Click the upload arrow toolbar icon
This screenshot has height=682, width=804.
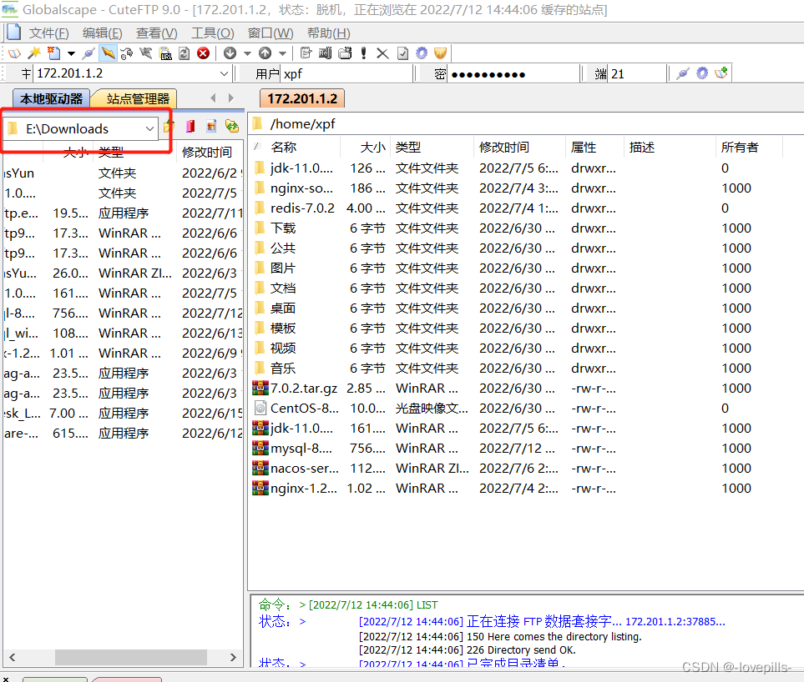pos(265,53)
